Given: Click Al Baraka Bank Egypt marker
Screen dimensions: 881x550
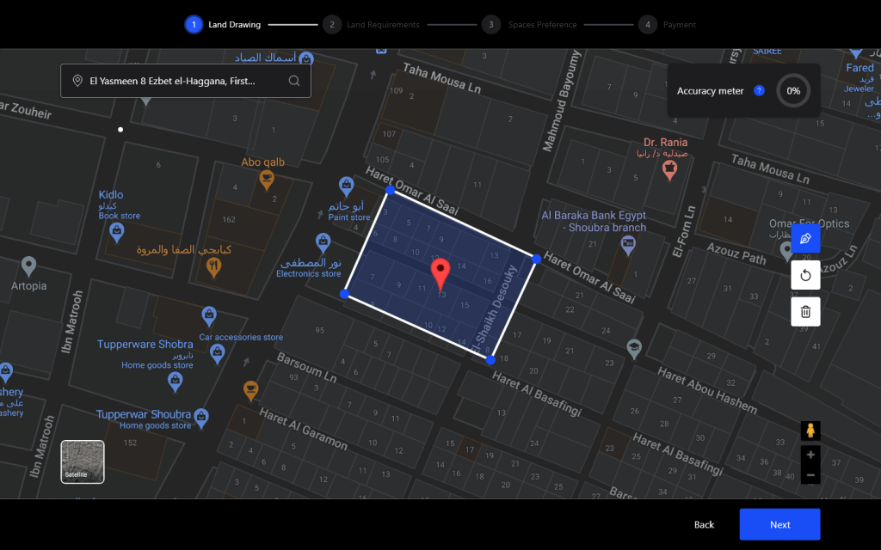Looking at the screenshot, I should click(x=628, y=245).
